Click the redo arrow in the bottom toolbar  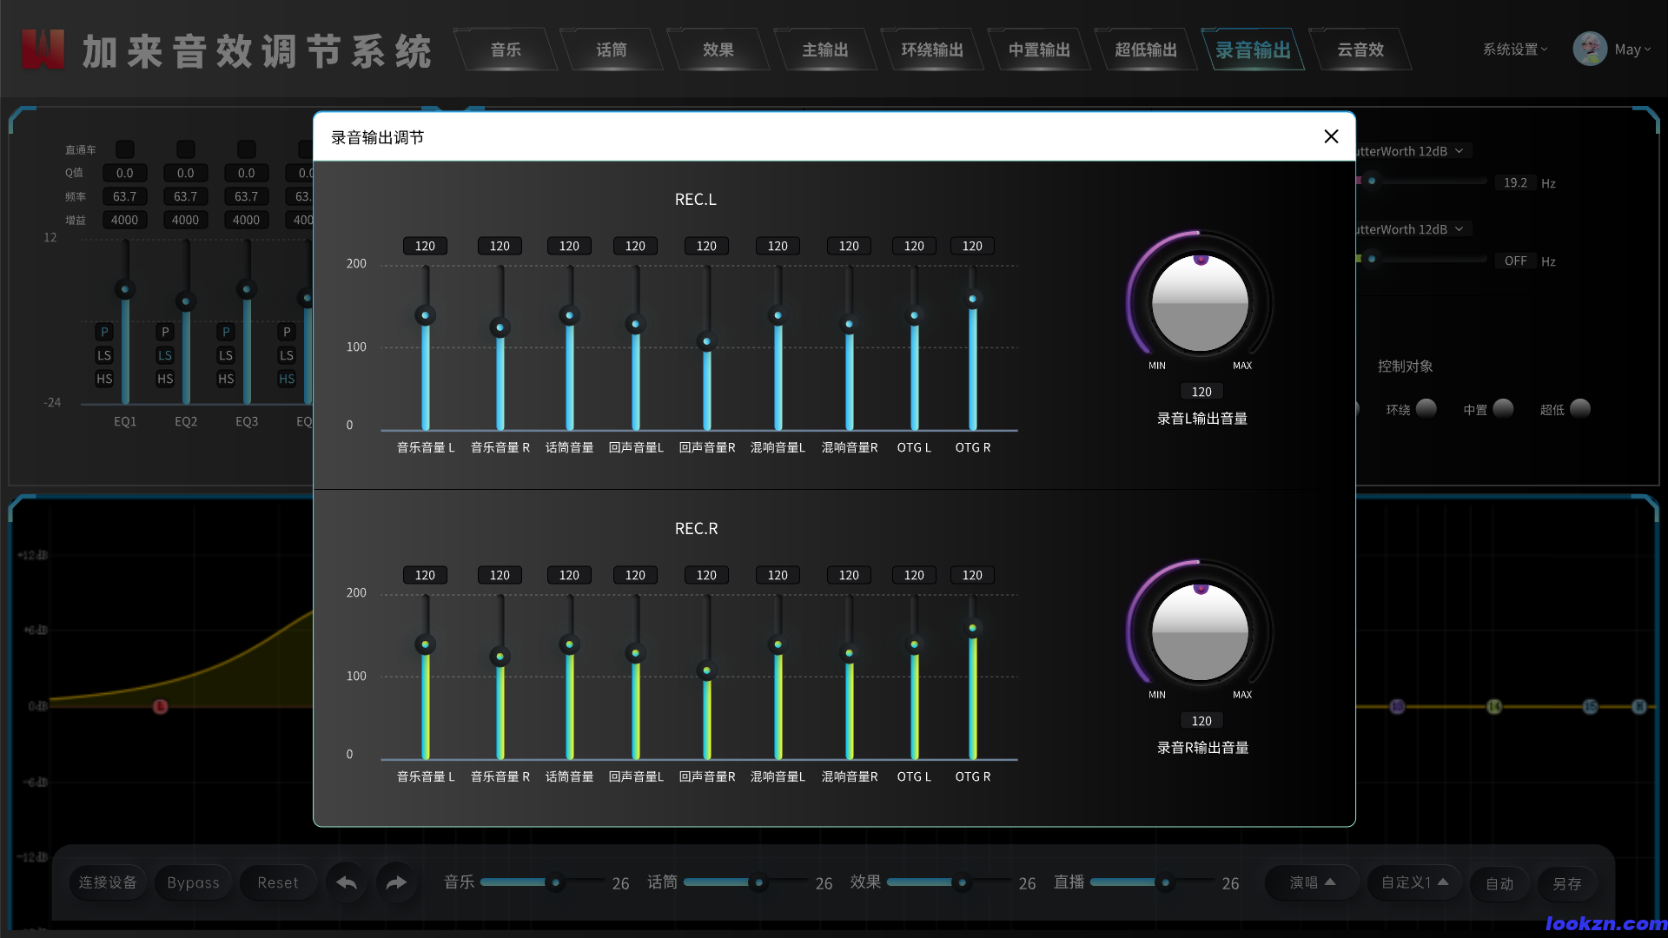(x=396, y=882)
